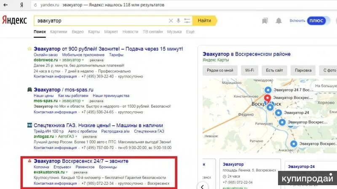Reload the page with the refresh icon
The image size is (337, 189).
(x=35, y=5)
